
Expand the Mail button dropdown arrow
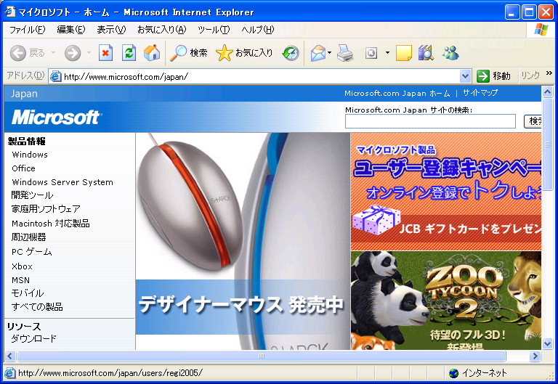[330, 53]
